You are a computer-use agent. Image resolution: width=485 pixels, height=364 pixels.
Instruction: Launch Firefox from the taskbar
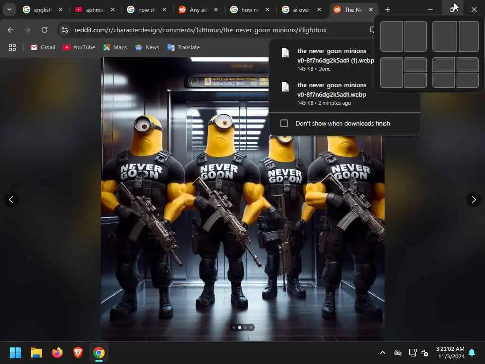pos(57,353)
